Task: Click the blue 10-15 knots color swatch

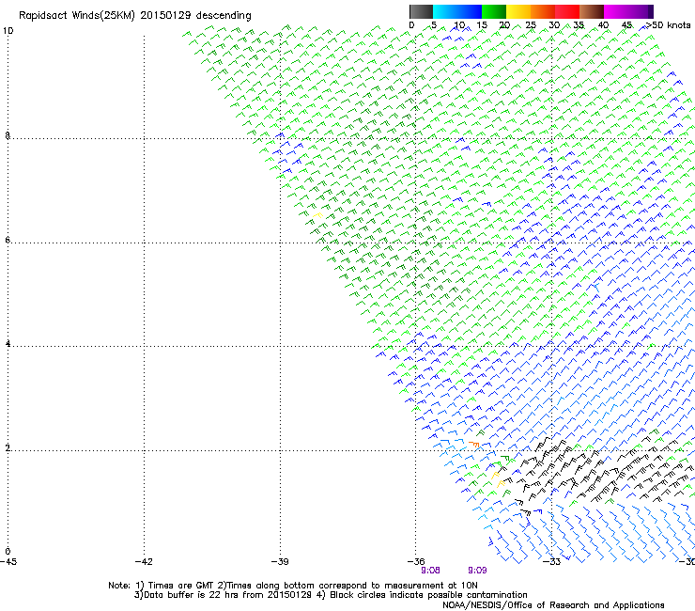Action: click(x=470, y=11)
